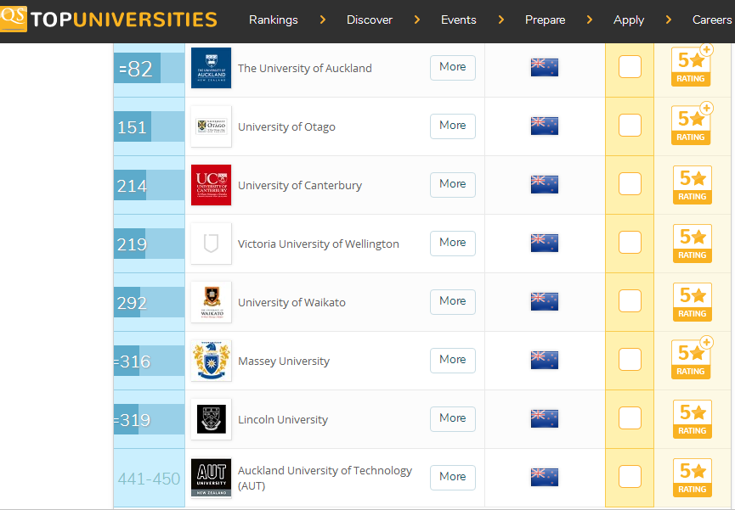
Task: Click New Zealand flag in Waikato row
Action: click(x=544, y=302)
